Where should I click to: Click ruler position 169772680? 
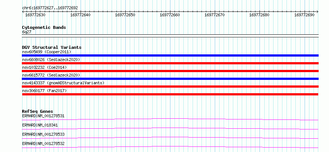coord(259,15)
